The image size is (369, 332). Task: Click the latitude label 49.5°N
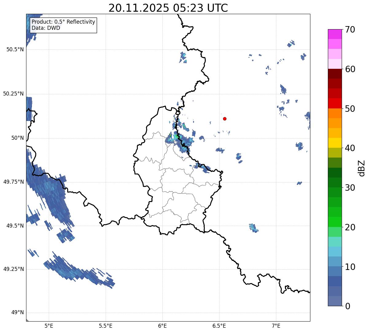pyautogui.click(x=15, y=226)
